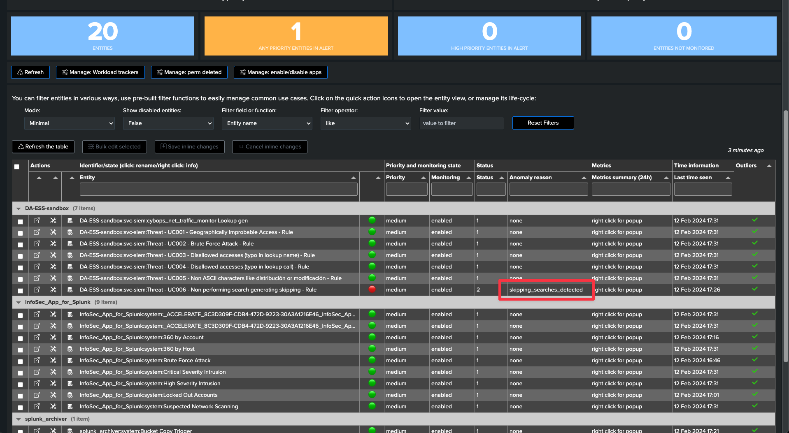Viewport: 789px width, 433px height.
Task: Open Show disabled entities dropdown
Action: point(168,123)
